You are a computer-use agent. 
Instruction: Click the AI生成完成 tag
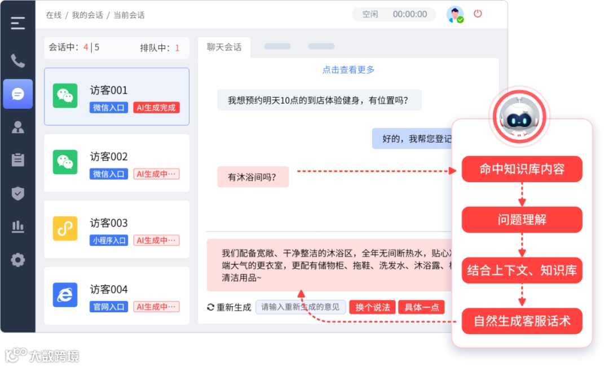tap(156, 108)
